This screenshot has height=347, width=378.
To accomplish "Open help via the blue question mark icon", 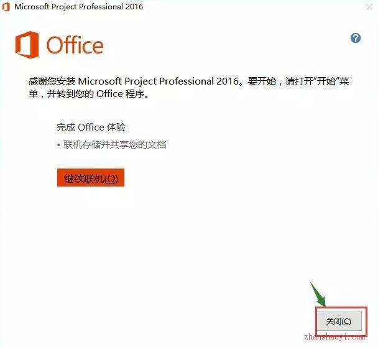I will [356, 38].
